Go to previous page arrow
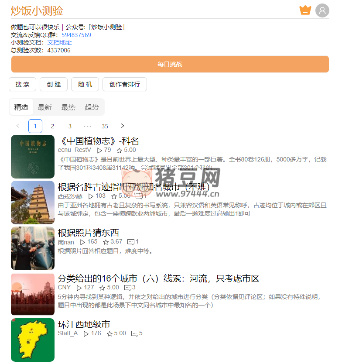 coord(18,126)
